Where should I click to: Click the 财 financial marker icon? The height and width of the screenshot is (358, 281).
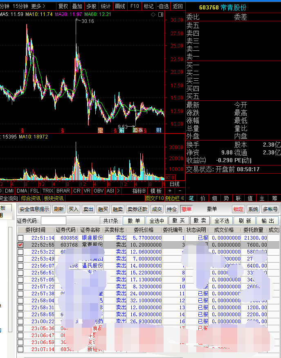click(x=159, y=130)
